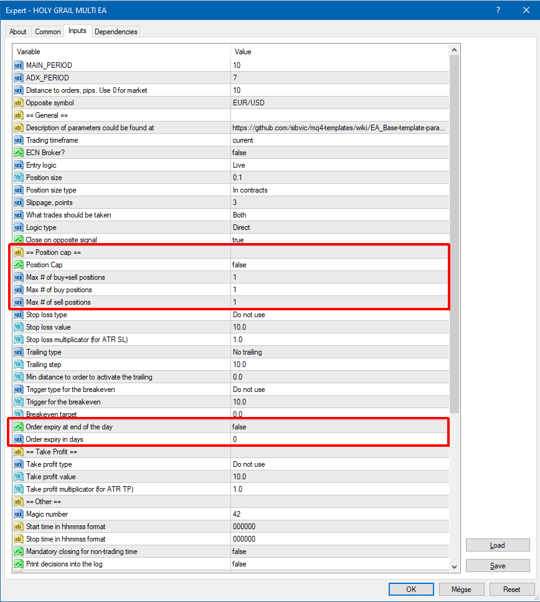
Task: Click the string icon beside == Position cap ==
Action: (19, 252)
